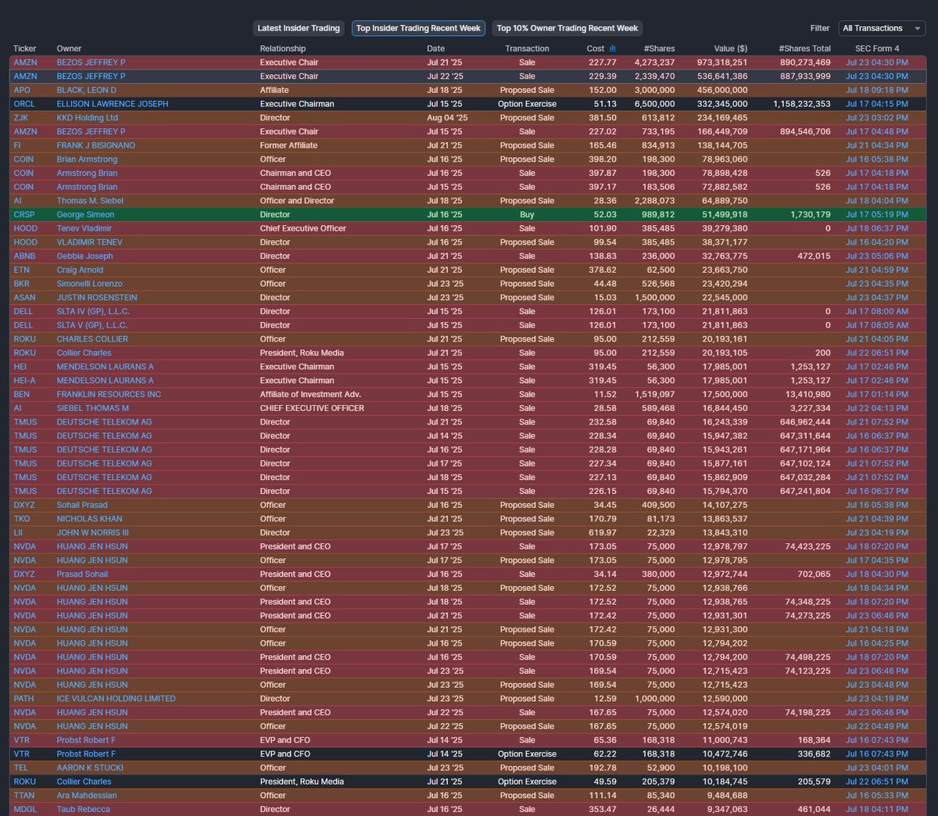Open the ABNB ticker link

click(x=24, y=256)
